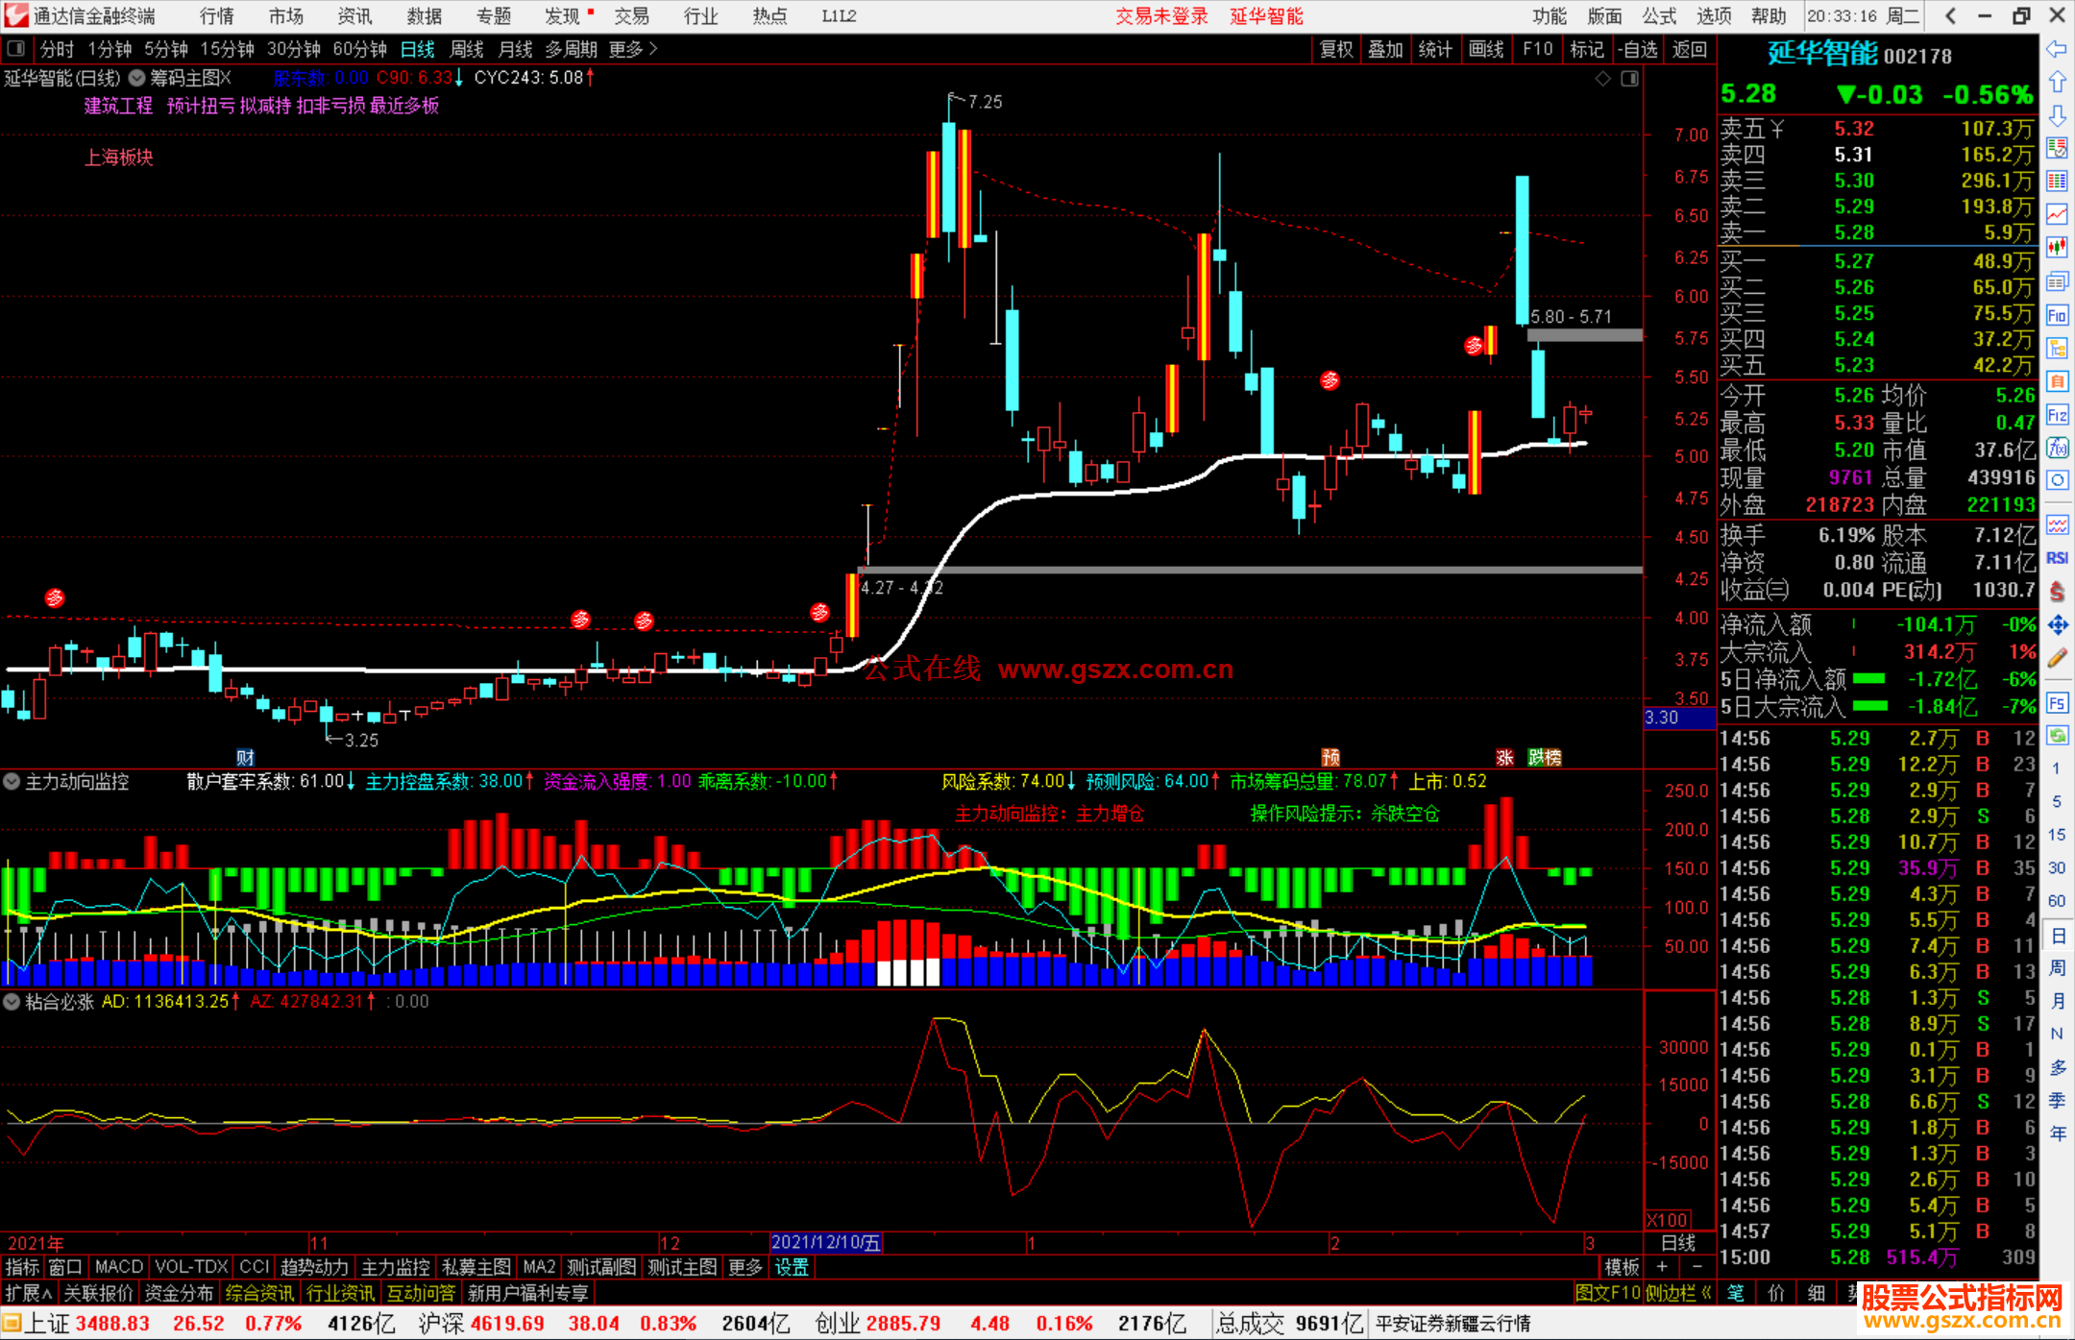Click the 返回 button
Screen dimensions: 2075x1340
click(1689, 49)
